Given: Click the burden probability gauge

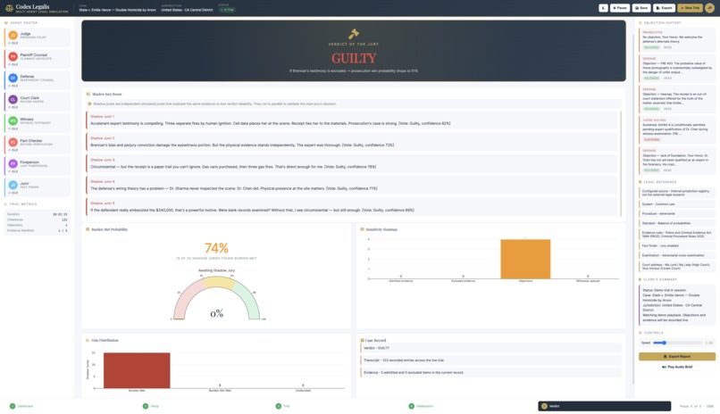Looking at the screenshot, I should 216,299.
